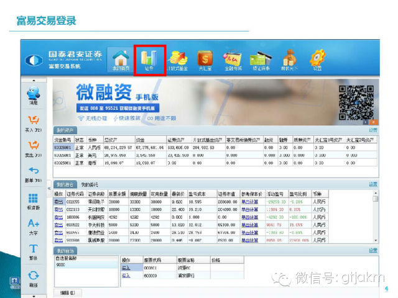Open the 设置 gear icon in top toolbar
Image resolution: width=398 pixels, height=298 pixels.
tap(317, 60)
